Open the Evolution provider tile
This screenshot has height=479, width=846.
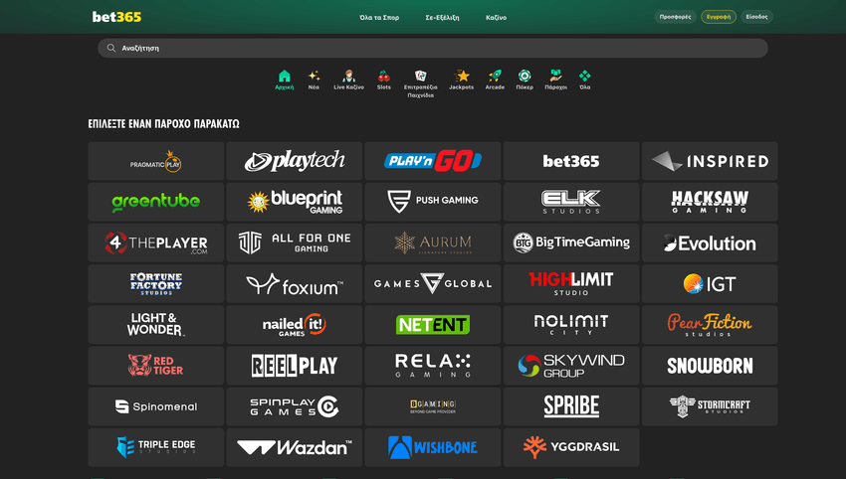[x=710, y=243]
